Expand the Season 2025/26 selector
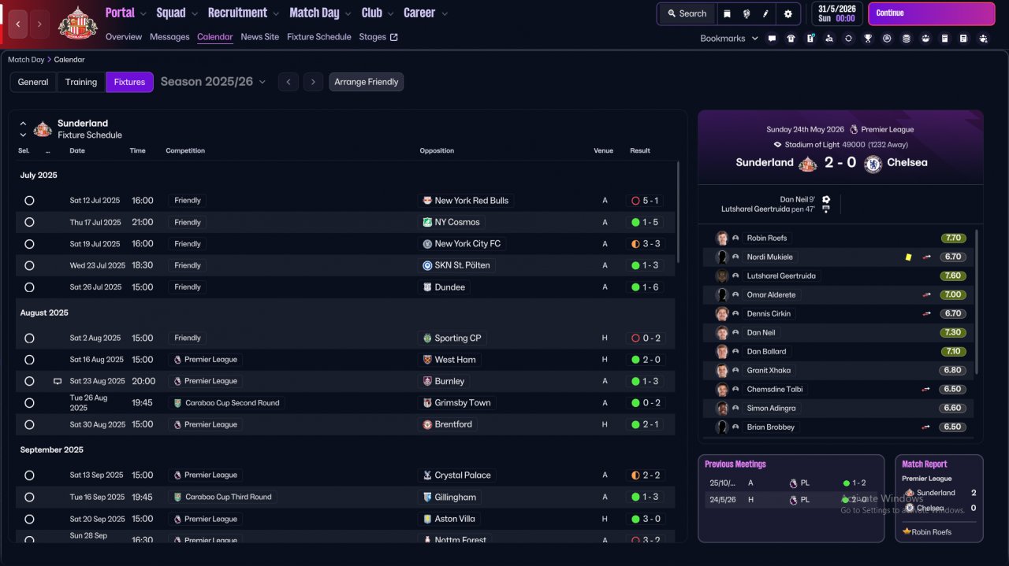The width and height of the screenshot is (1009, 566). [x=214, y=82]
